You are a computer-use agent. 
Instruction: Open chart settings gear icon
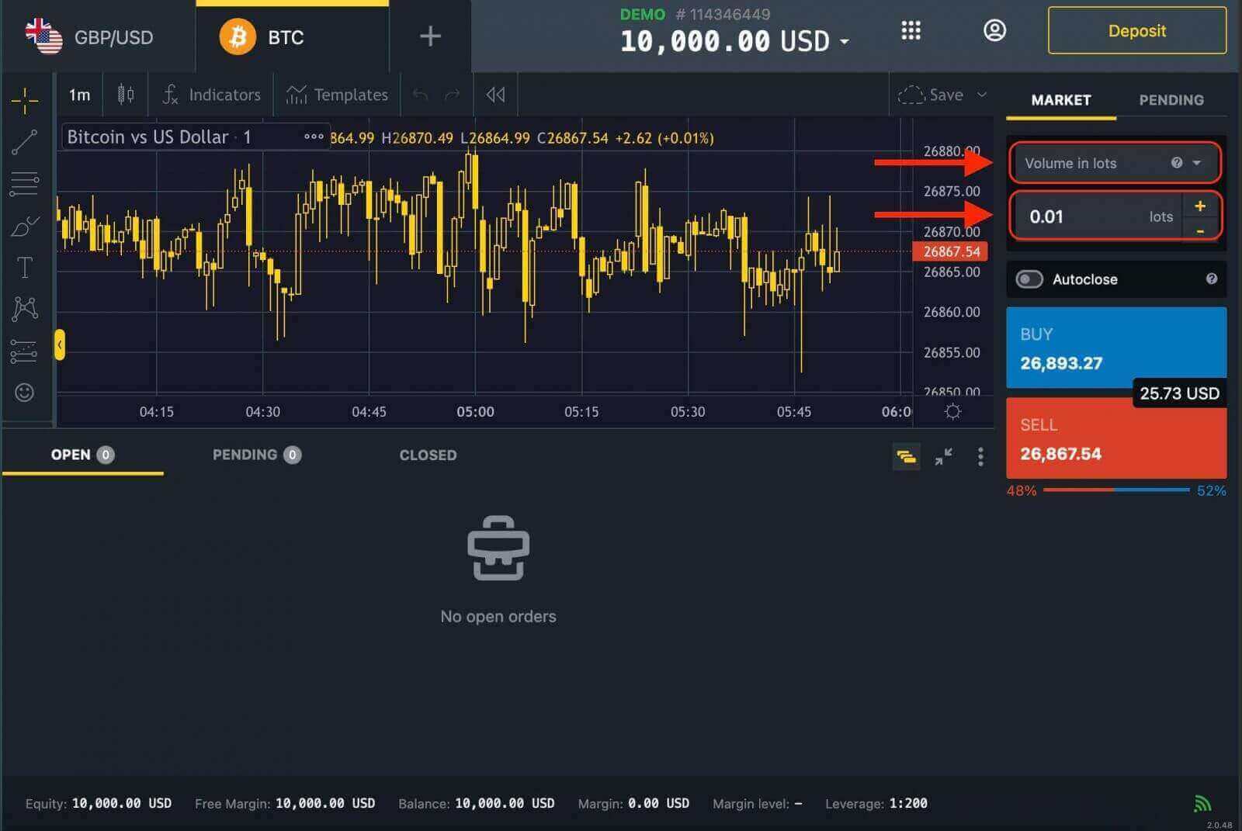pos(953,411)
